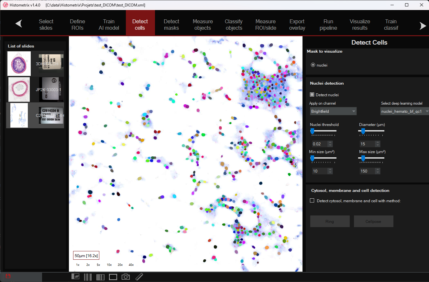This screenshot has width=429, height=282.
Task: Click the right navigation arrow in the step bar
Action: click(423, 26)
